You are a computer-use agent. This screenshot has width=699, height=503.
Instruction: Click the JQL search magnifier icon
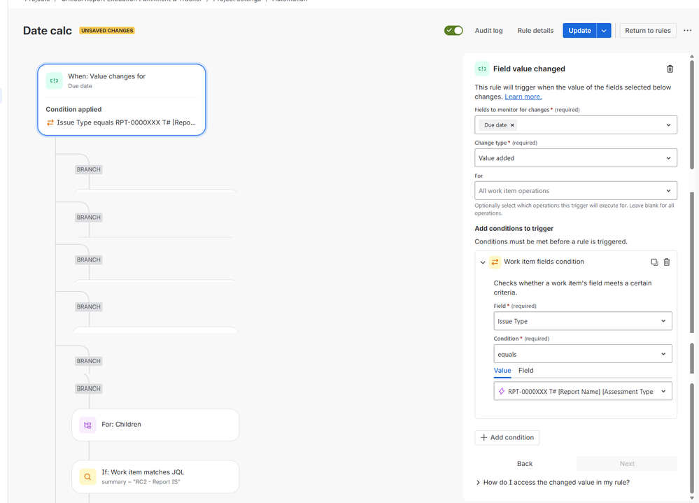coord(87,476)
